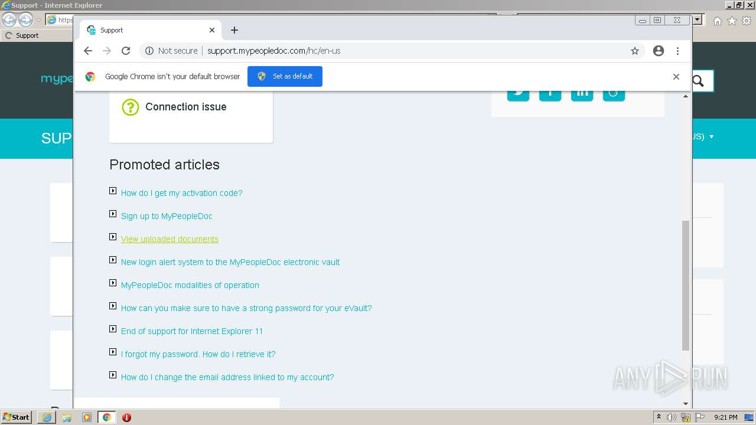Open Internet Explorer's home icon
This screenshot has height=425, width=756.
tap(718, 21)
